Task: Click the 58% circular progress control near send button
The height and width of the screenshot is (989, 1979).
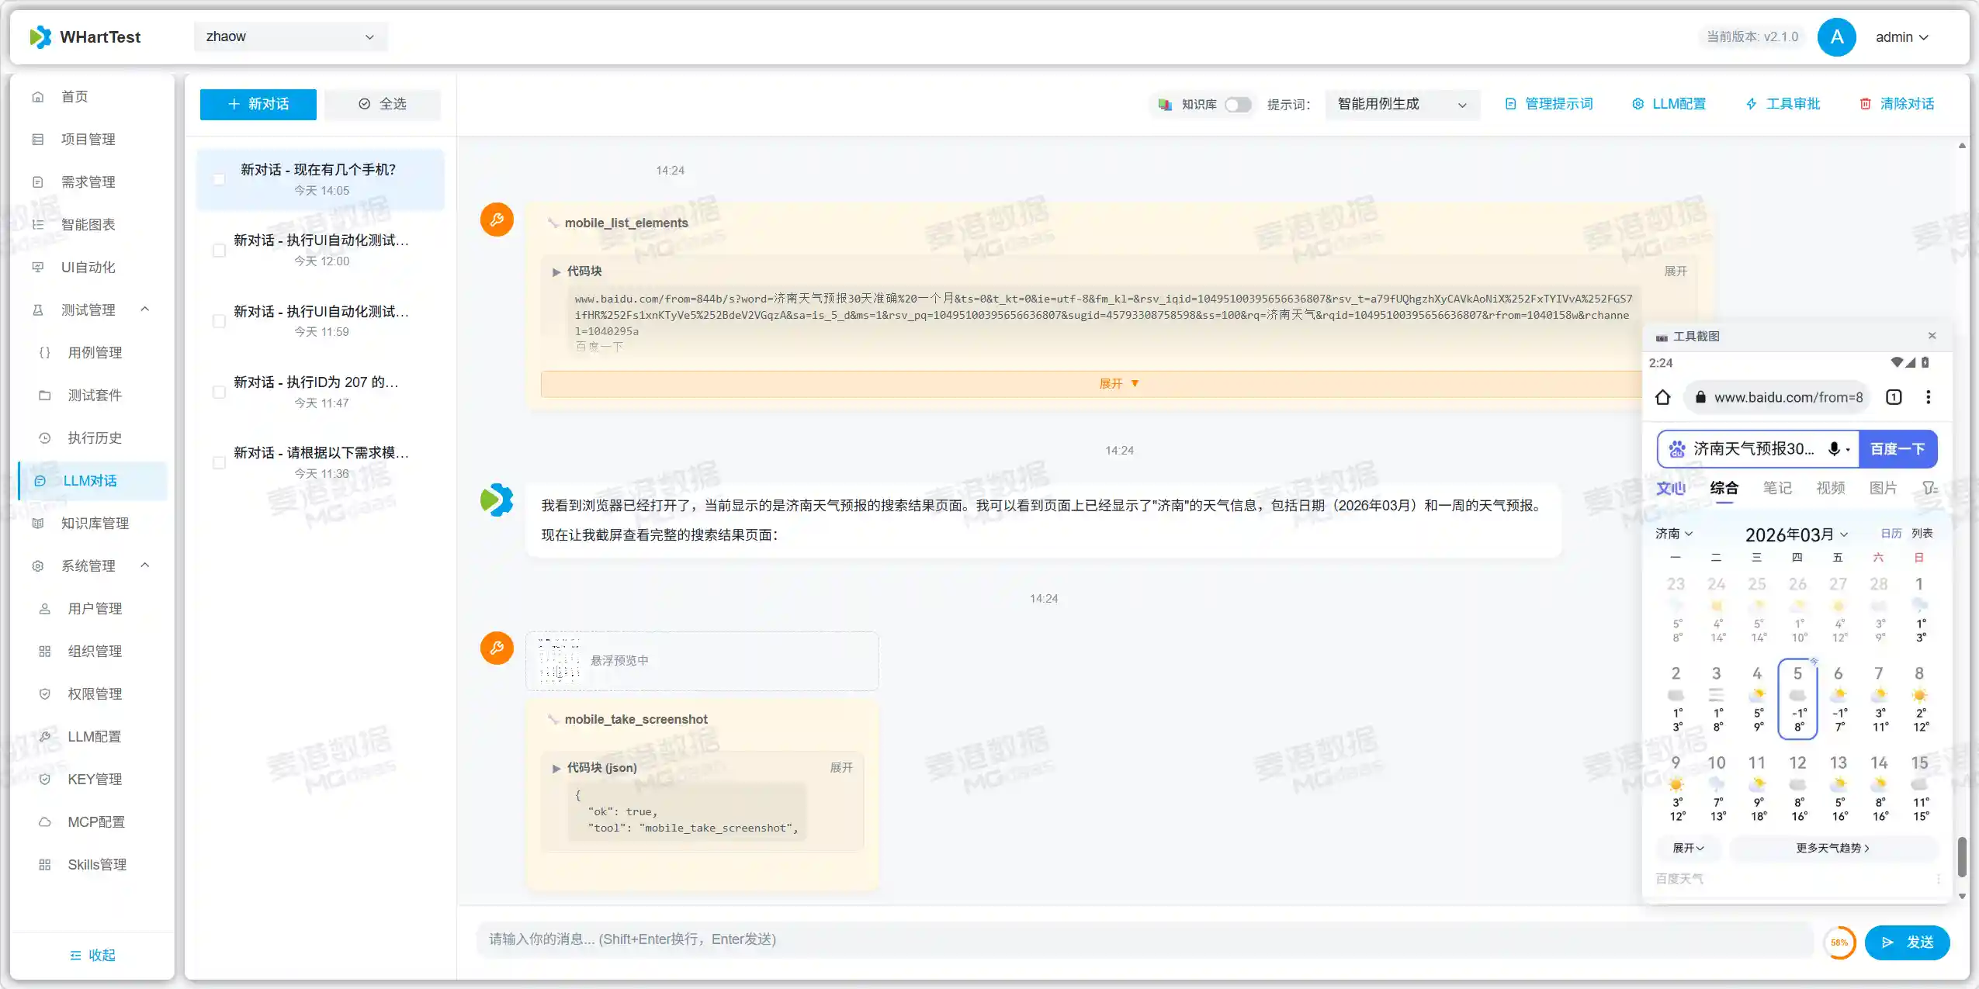Action: coord(1840,942)
